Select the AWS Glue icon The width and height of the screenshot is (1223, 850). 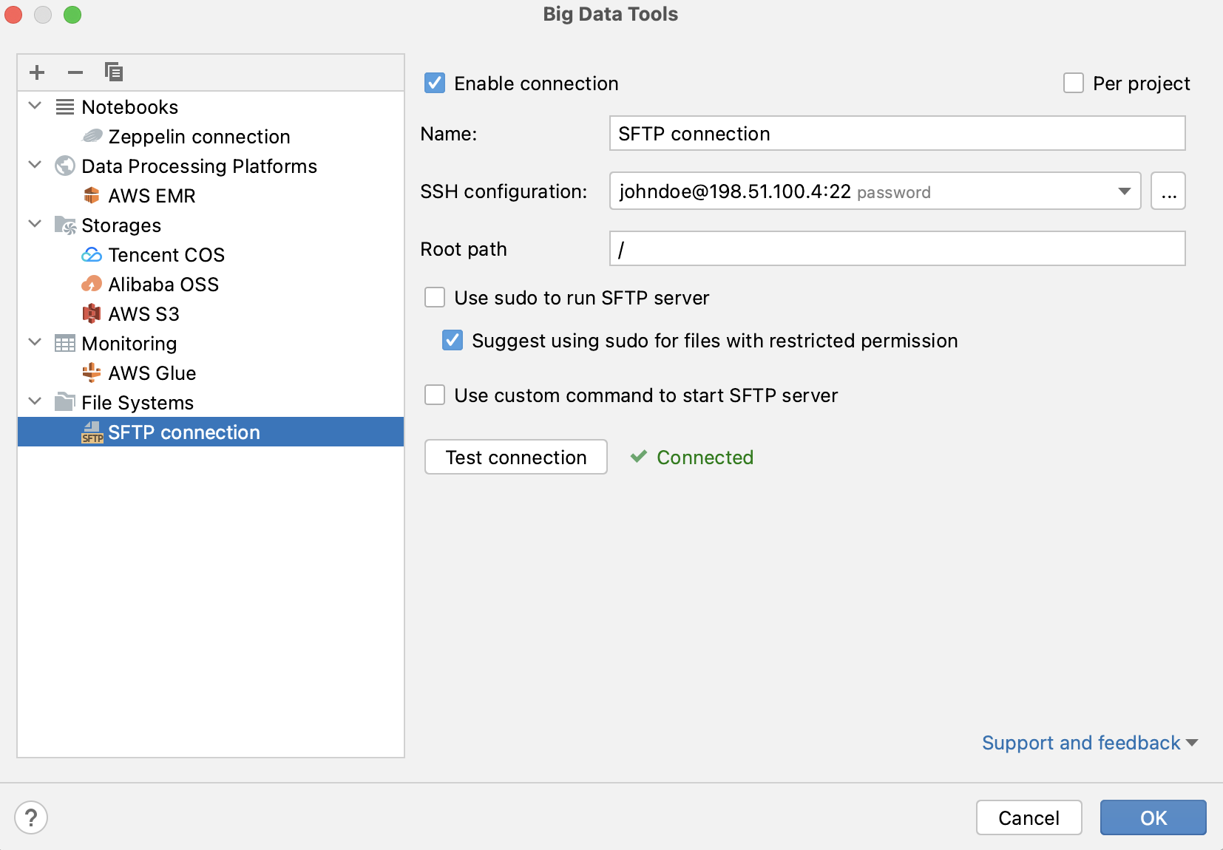(x=92, y=373)
